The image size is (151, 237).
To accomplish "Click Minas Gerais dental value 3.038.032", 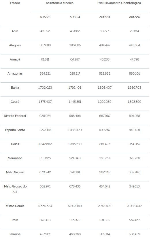I will coord(134,206).
